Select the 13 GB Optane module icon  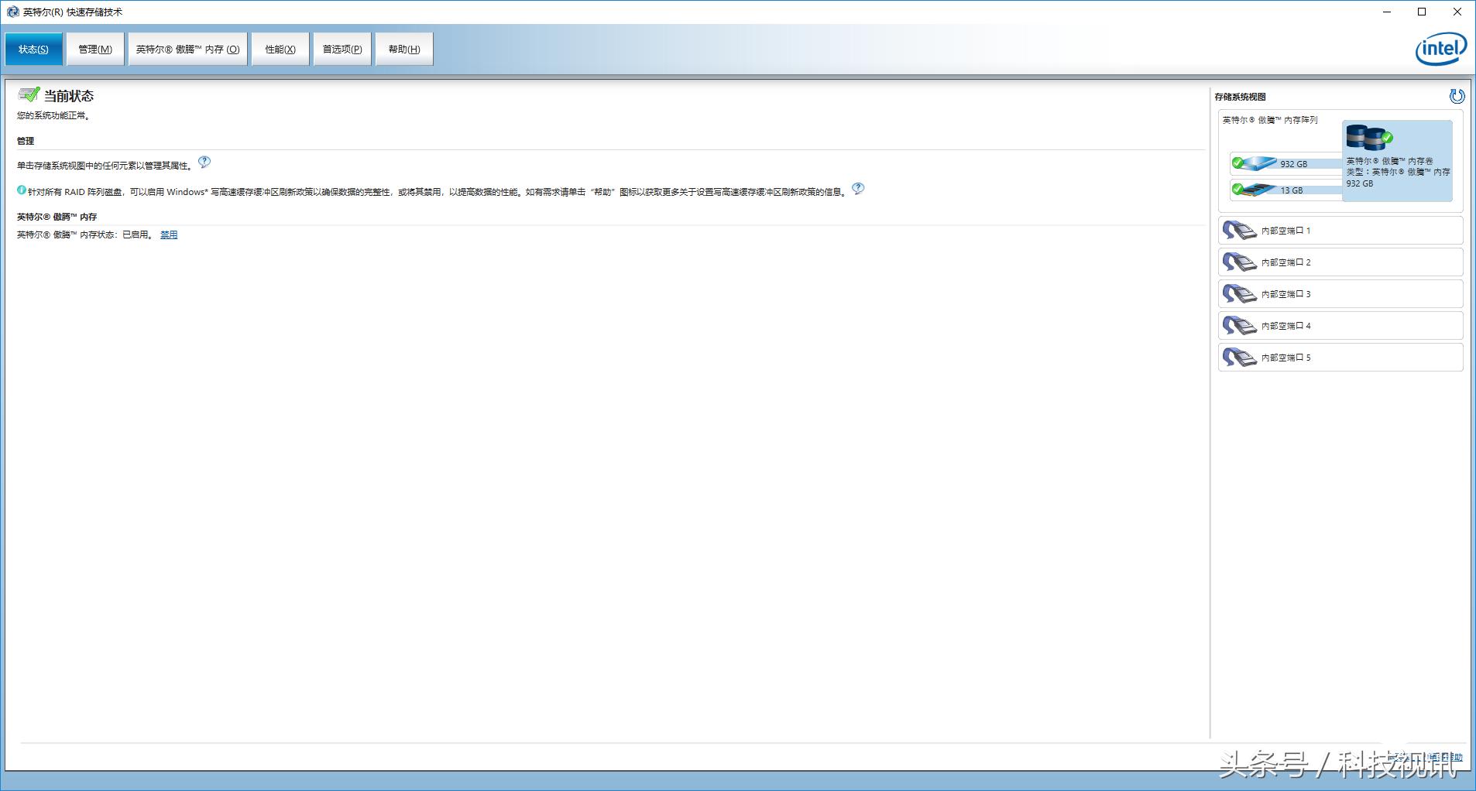tap(1255, 189)
